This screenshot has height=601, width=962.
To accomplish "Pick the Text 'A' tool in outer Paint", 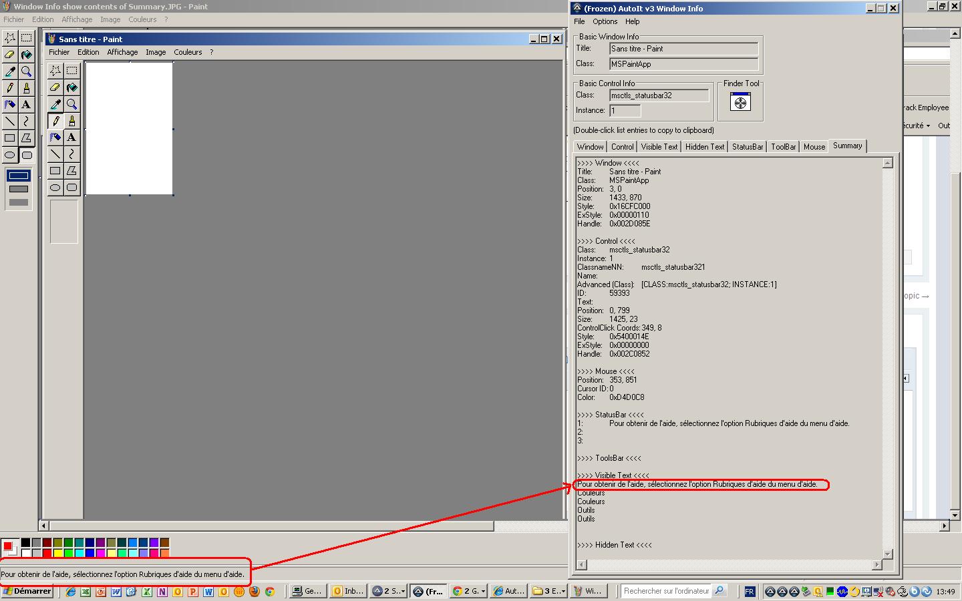I will click(x=26, y=105).
